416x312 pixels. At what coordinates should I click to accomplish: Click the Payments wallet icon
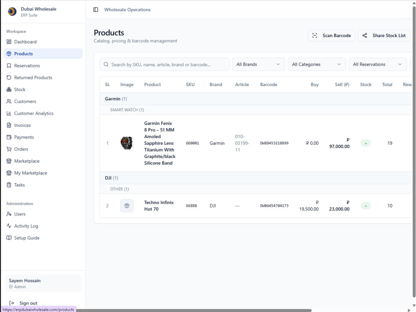[9, 137]
